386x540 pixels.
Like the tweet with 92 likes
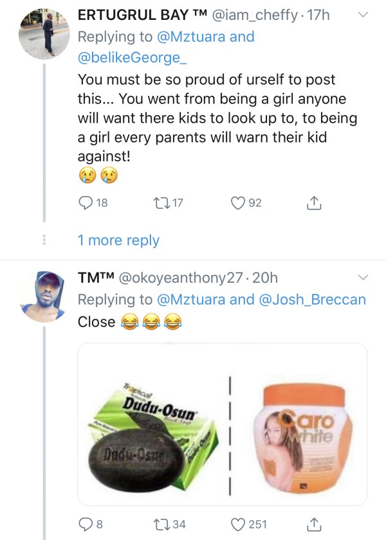(239, 203)
